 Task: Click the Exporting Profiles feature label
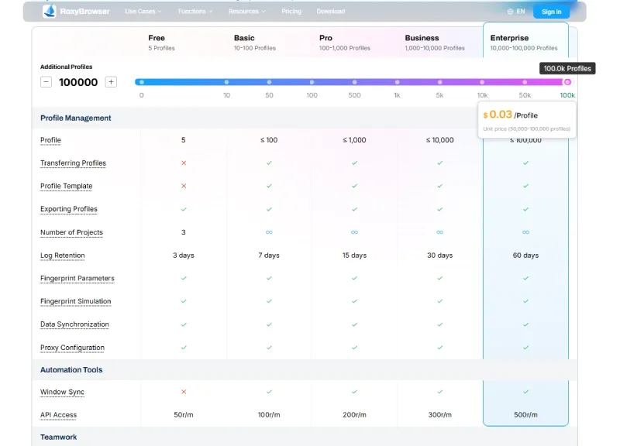(x=69, y=209)
